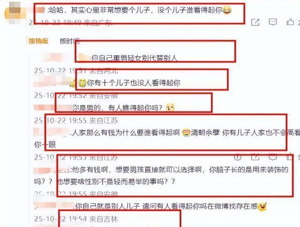Image resolution: width=300 pixels, height=227 pixels.
Task: Click the report exclamation icon on the 江苏 reply
Action: click(x=238, y=157)
